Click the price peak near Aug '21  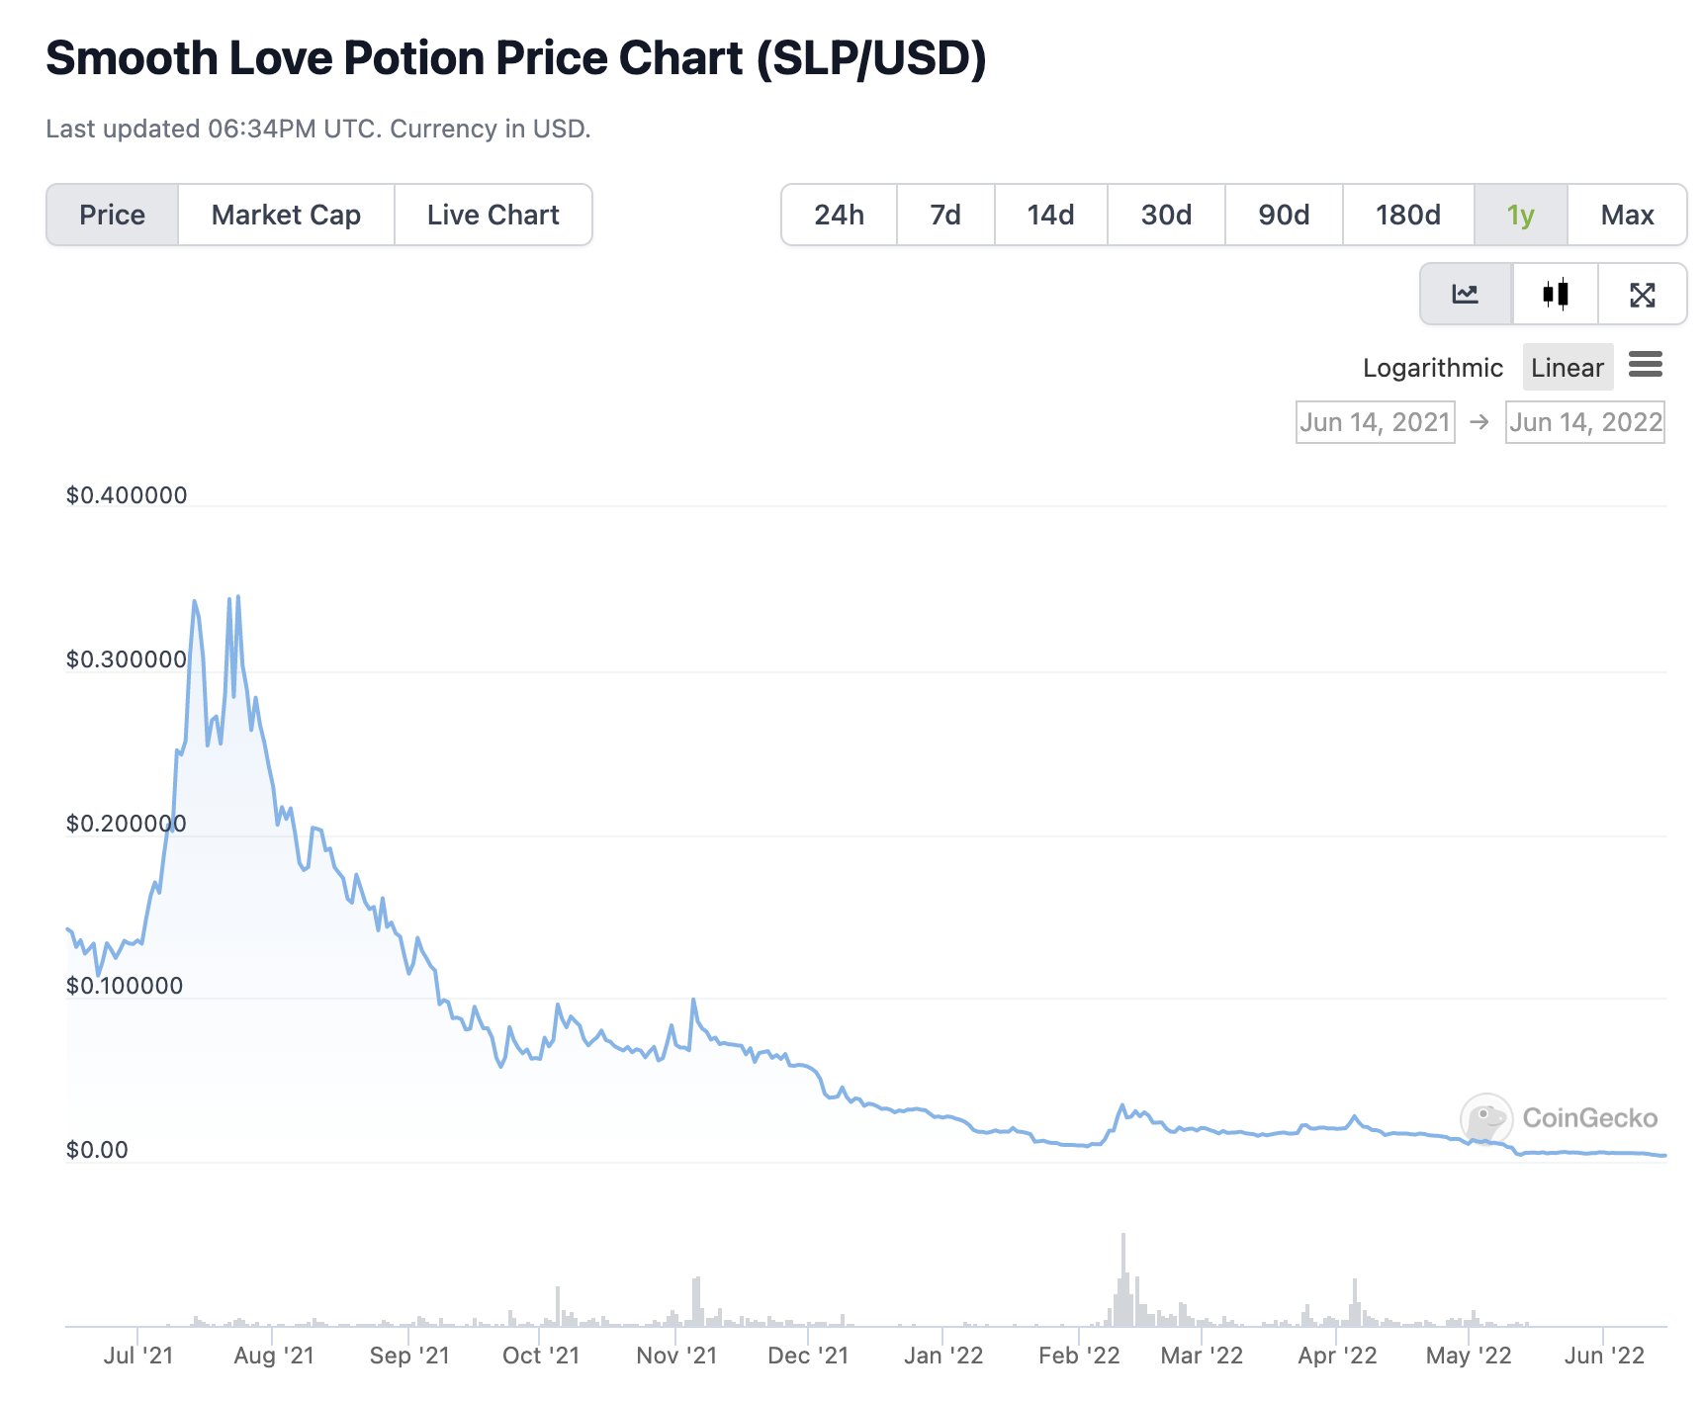point(238,597)
